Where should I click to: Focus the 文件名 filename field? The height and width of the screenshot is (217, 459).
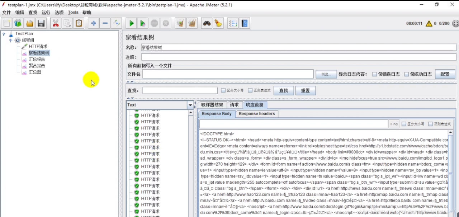pyautogui.click(x=228, y=74)
